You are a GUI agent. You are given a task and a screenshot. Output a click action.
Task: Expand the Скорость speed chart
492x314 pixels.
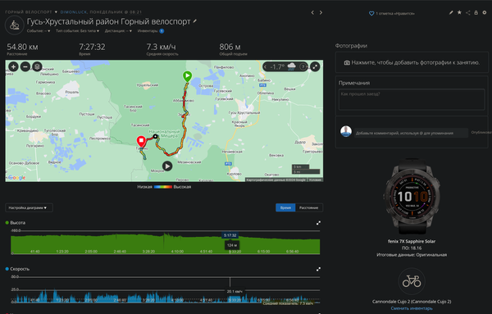tap(318, 269)
